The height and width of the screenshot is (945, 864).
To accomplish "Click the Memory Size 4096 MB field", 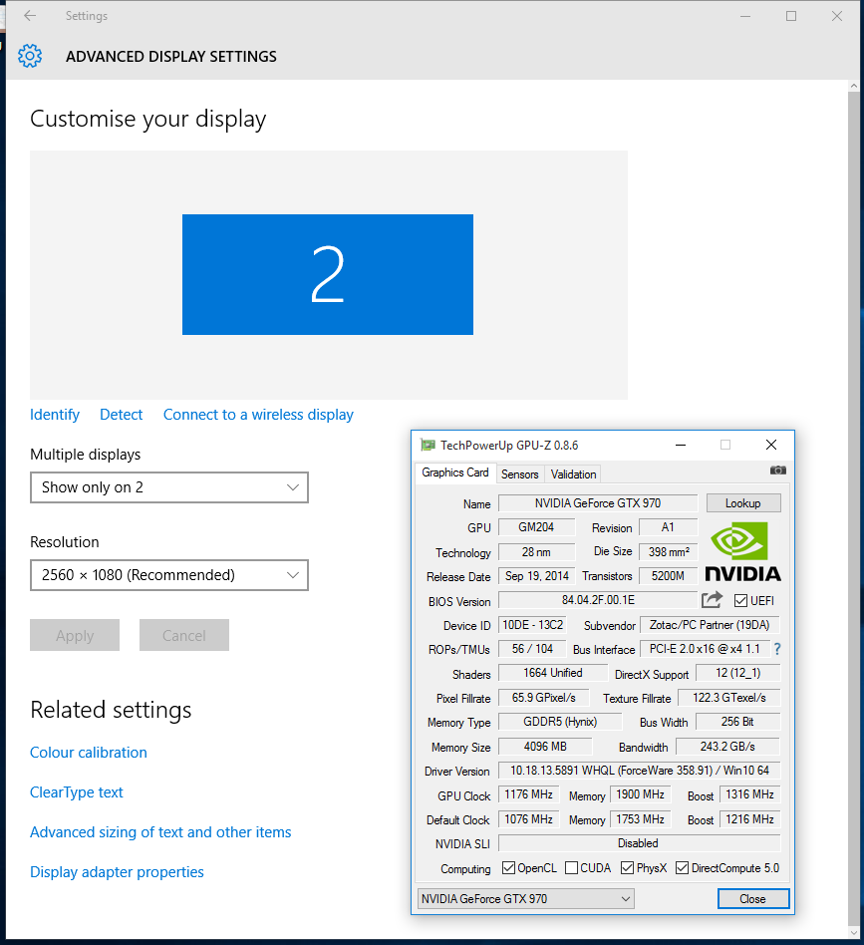I will click(x=545, y=746).
